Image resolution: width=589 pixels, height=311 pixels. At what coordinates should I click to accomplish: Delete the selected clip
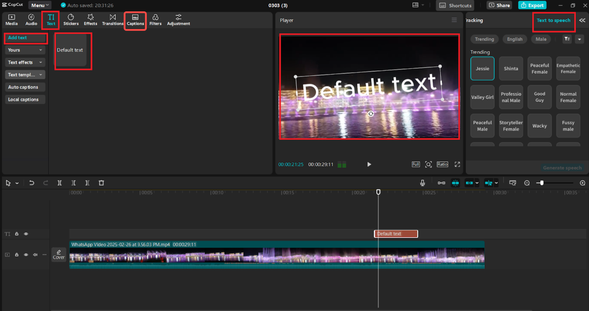click(101, 183)
